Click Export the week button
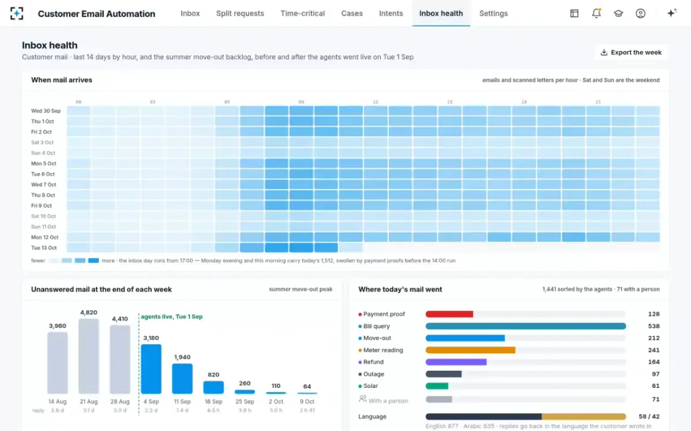Screen dimensions: 691x431 coord(631,52)
